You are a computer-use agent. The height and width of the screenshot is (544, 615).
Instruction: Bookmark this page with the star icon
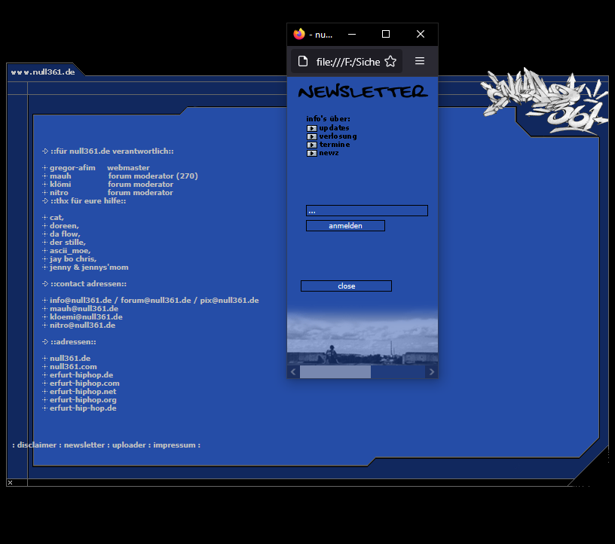pos(390,61)
